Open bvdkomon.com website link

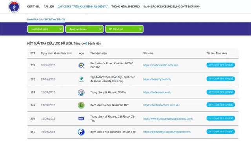tap(157, 92)
